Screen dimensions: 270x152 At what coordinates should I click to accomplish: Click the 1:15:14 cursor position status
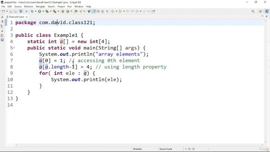coord(189,149)
